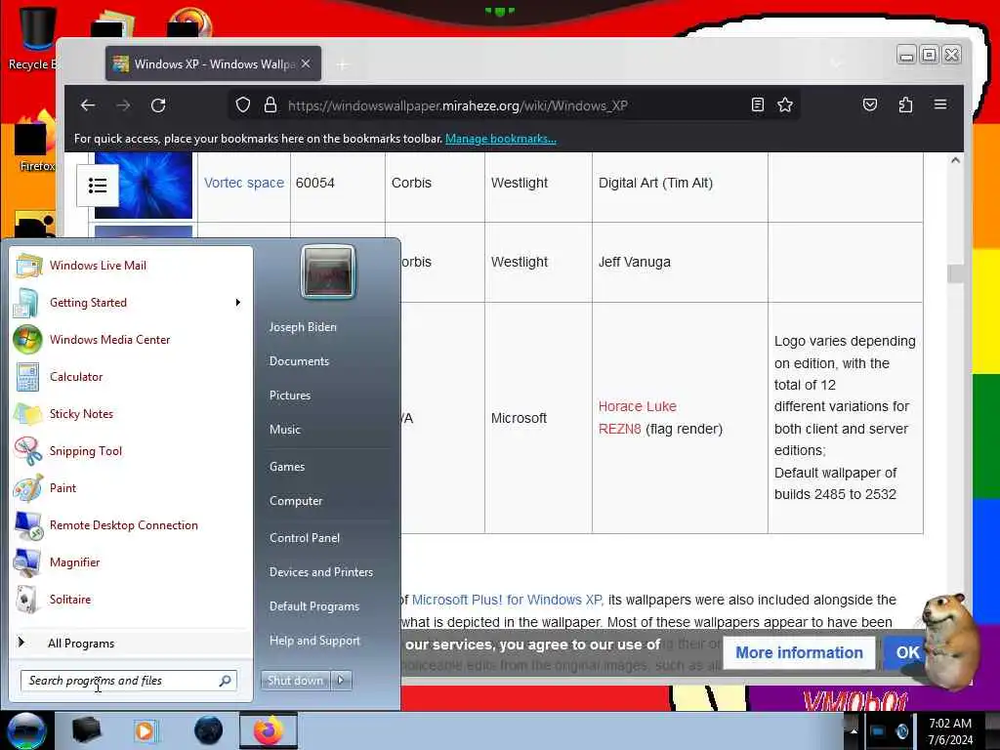Viewport: 1000px width, 750px height.
Task: Open Devices and Printers
Action: (320, 572)
